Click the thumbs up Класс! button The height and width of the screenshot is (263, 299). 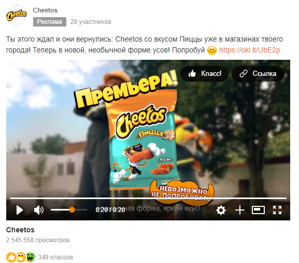click(204, 74)
